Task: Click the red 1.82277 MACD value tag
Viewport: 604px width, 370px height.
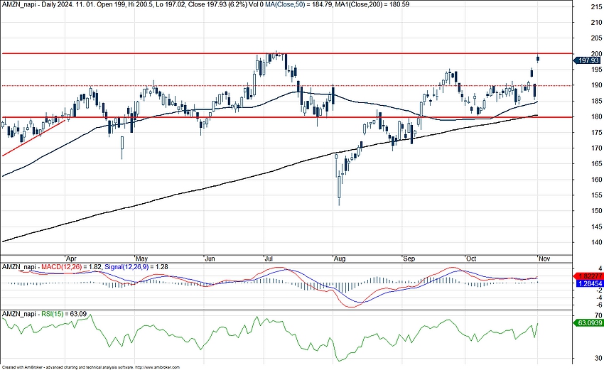Action: click(588, 276)
